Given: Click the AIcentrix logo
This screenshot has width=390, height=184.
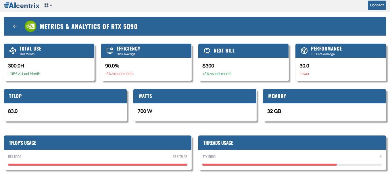Looking at the screenshot, I should [22, 5].
